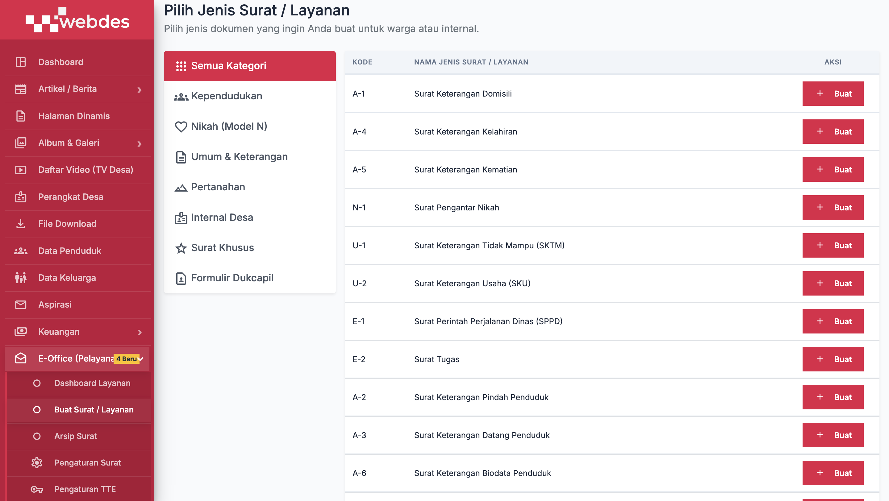Click Surat Keterangan Datang Penduduk text

(x=482, y=435)
